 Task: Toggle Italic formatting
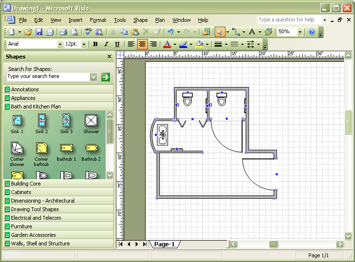(106, 44)
